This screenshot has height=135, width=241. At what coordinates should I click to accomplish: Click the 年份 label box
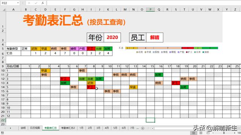(95, 37)
